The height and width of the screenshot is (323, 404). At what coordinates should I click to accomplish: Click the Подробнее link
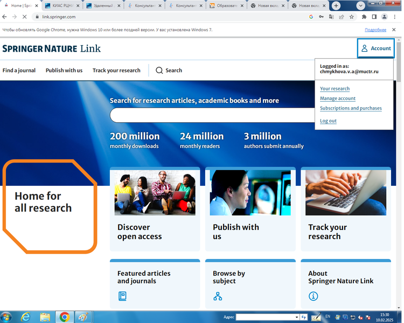375,30
